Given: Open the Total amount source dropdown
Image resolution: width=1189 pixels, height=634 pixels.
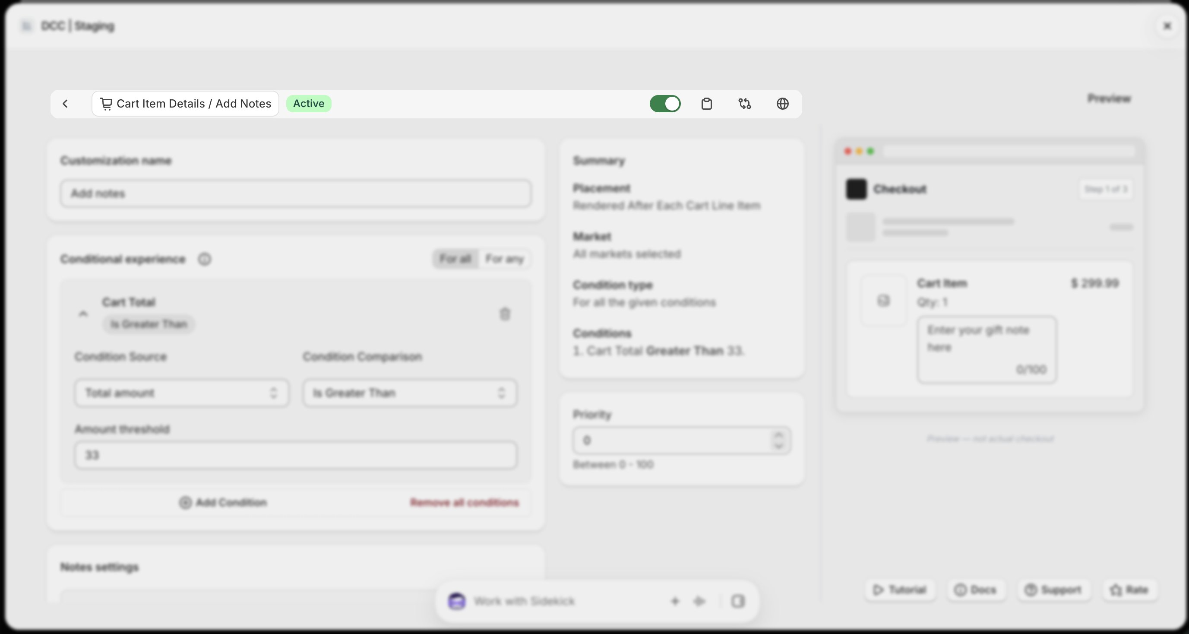Looking at the screenshot, I should click(182, 393).
